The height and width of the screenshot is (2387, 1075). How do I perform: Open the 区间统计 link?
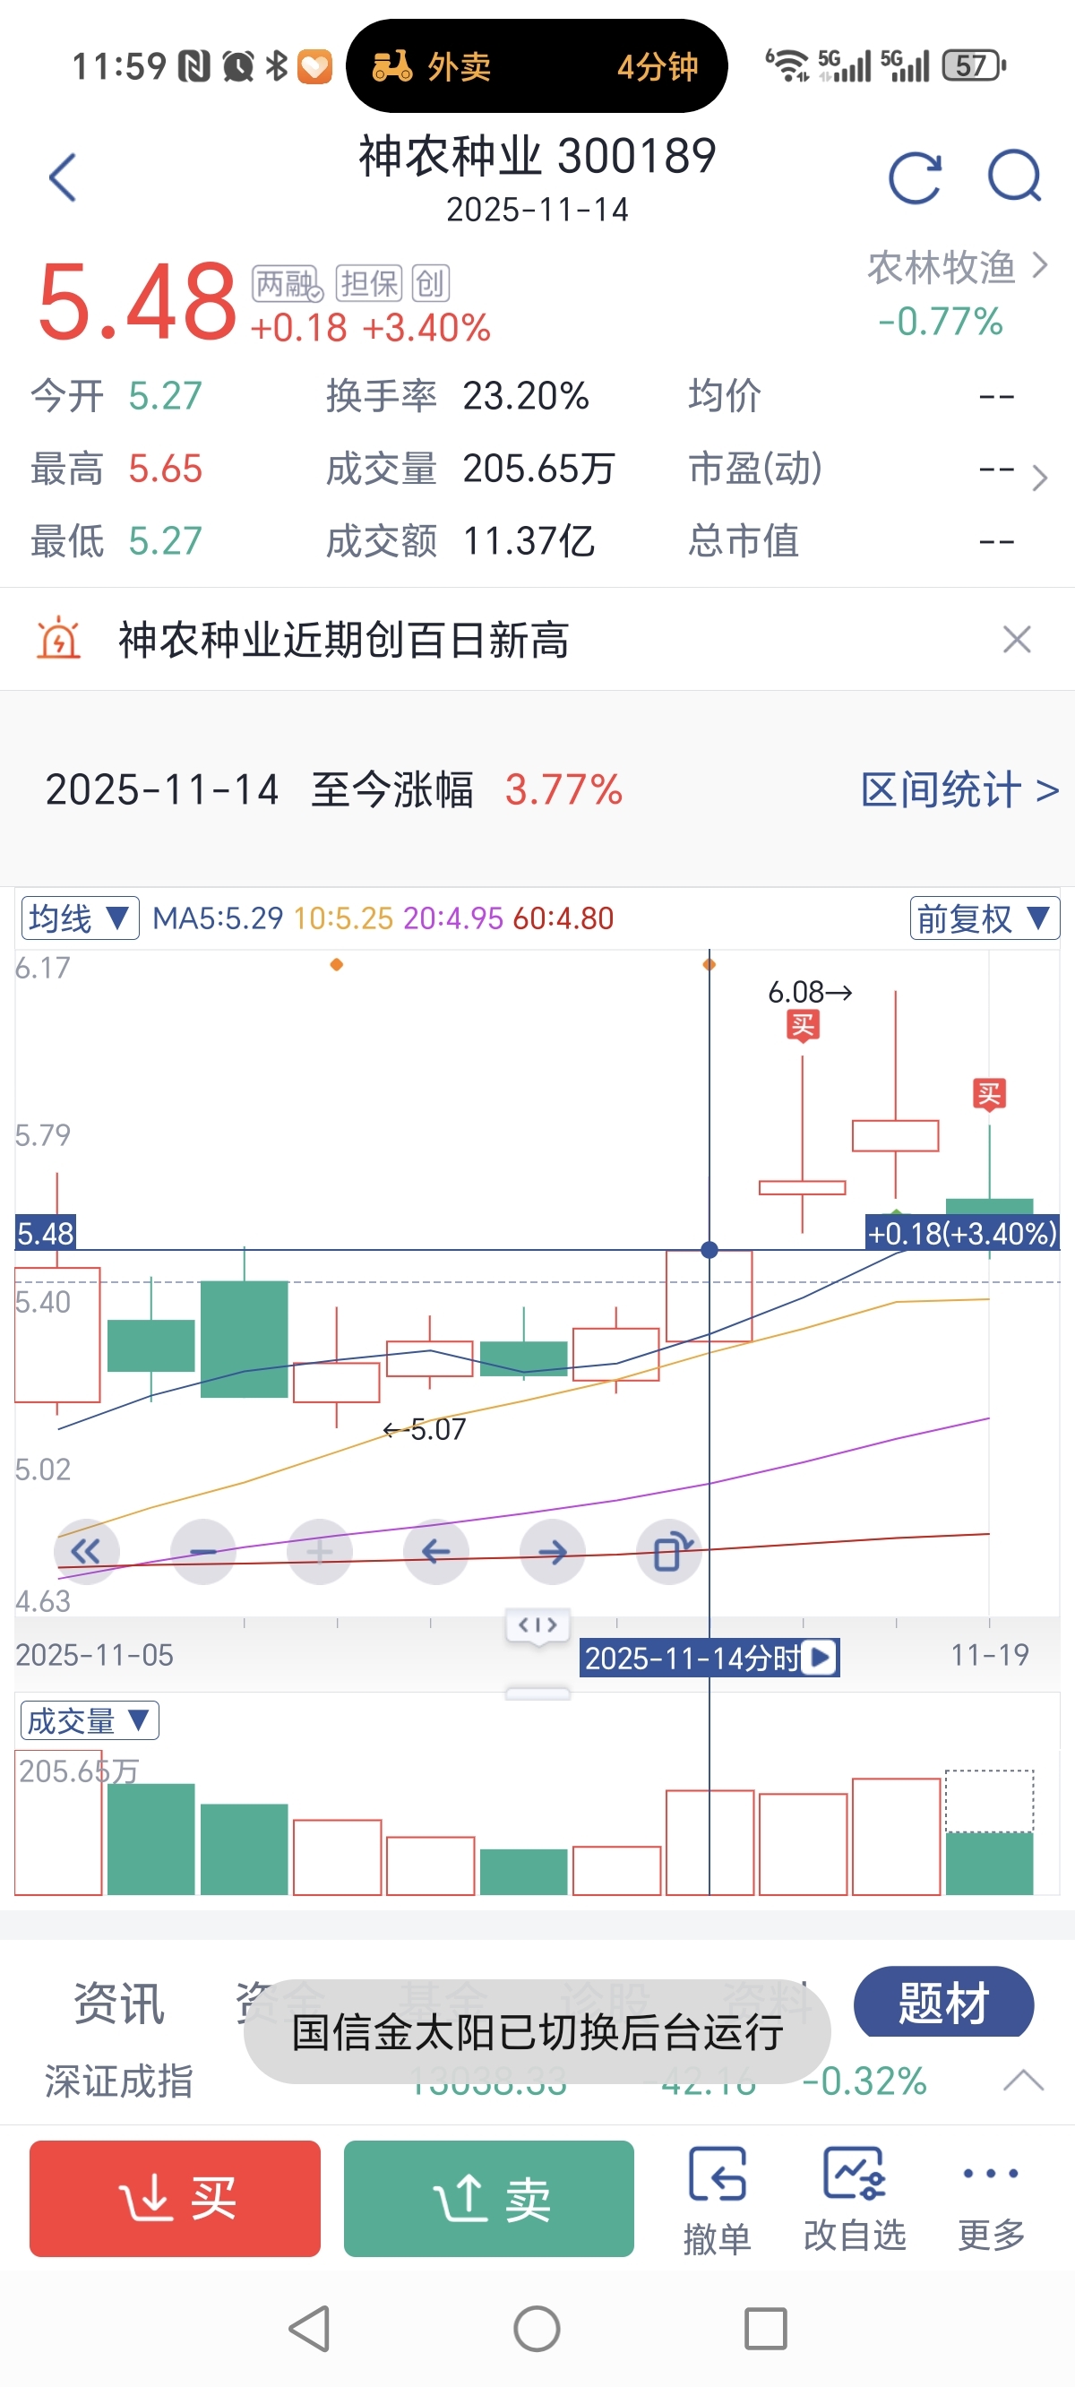(959, 789)
